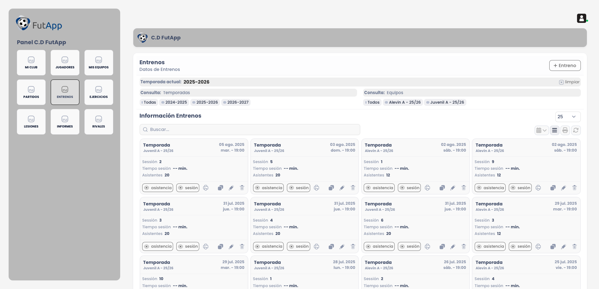Viewport: 599px width, 289px height.
Task: Open the user profile icon
Action: 581,18
